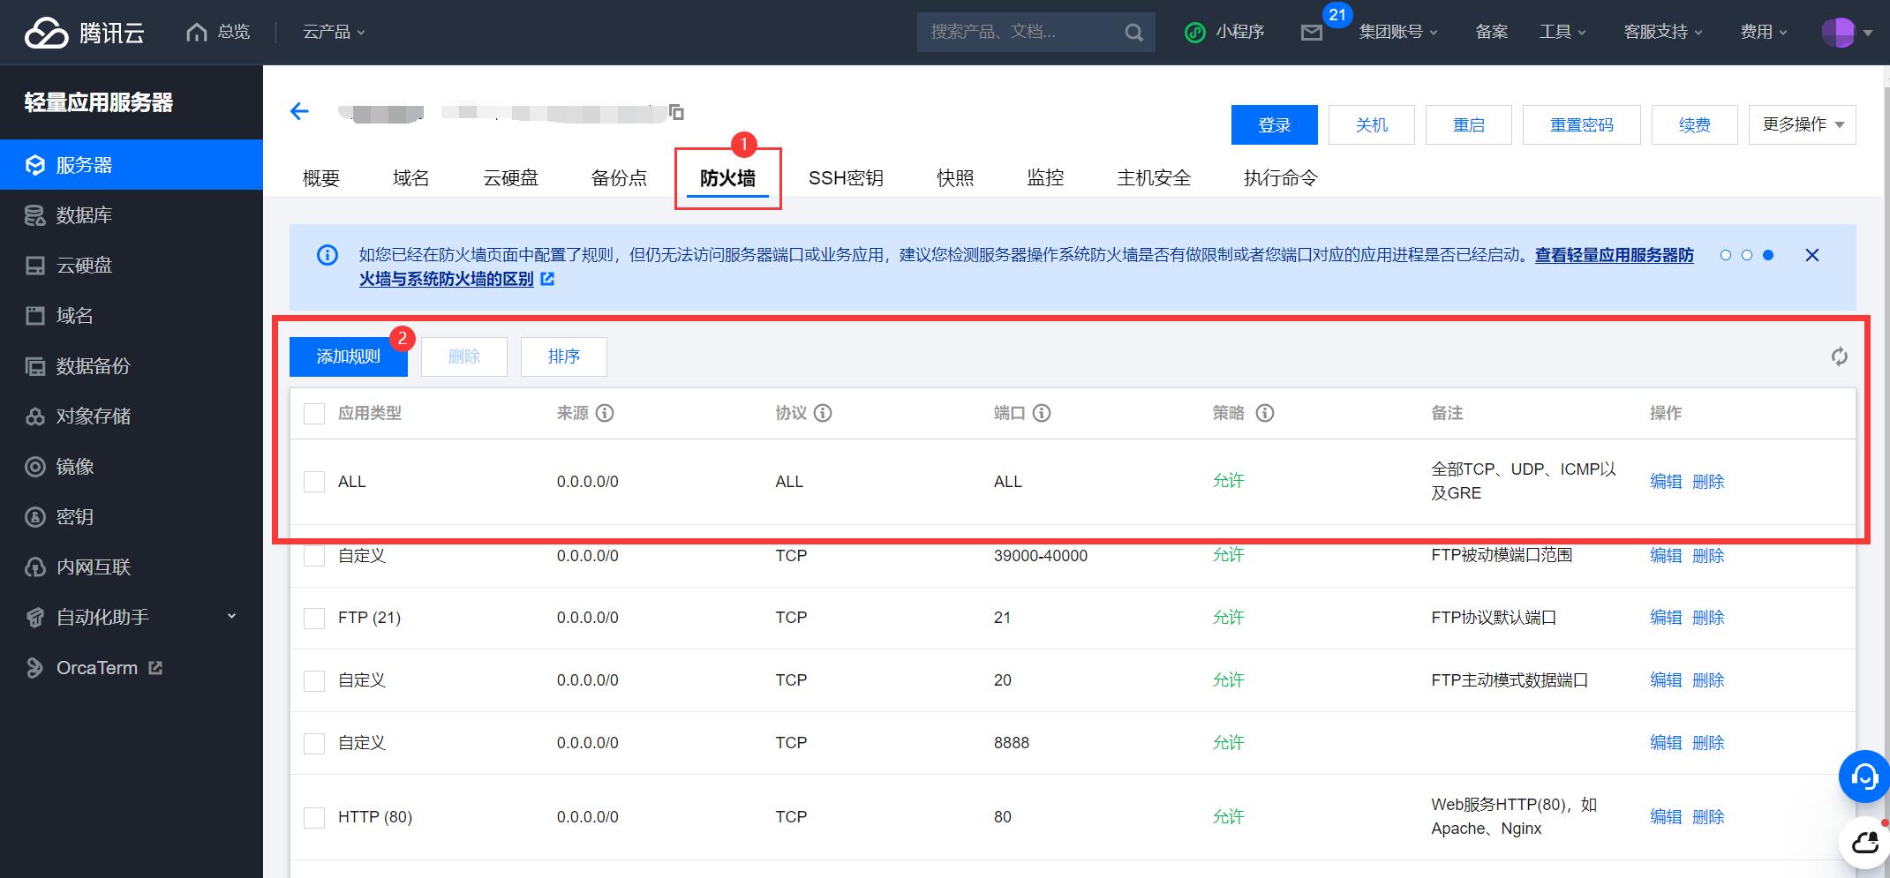
Task: Copy the server name using copy icon
Action: [x=676, y=112]
